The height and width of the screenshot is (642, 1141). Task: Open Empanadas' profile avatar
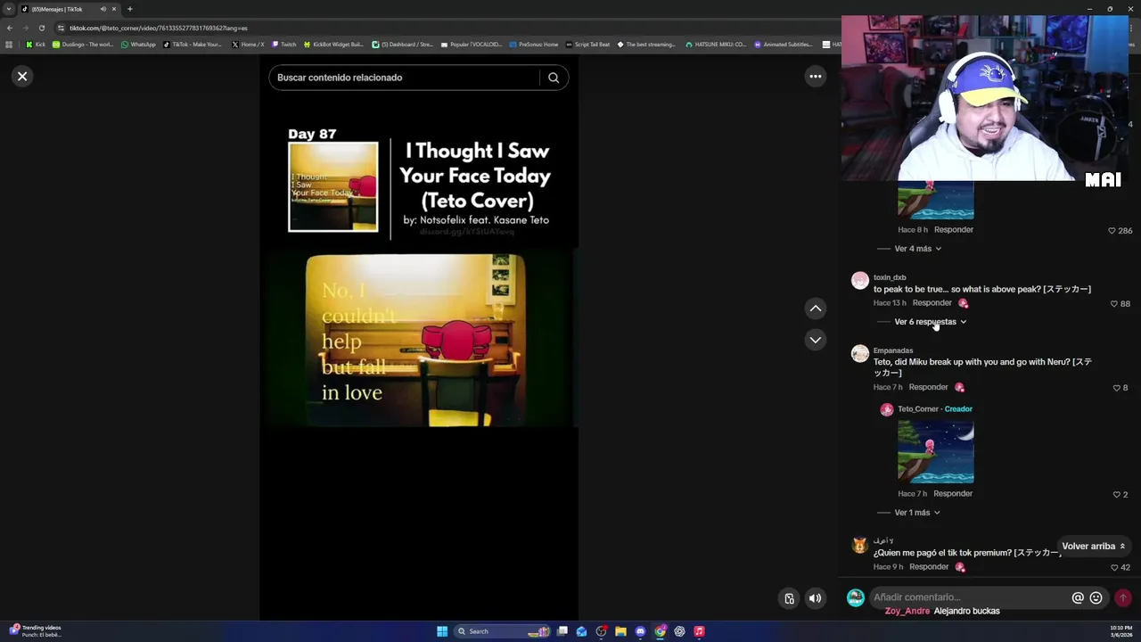(x=859, y=355)
